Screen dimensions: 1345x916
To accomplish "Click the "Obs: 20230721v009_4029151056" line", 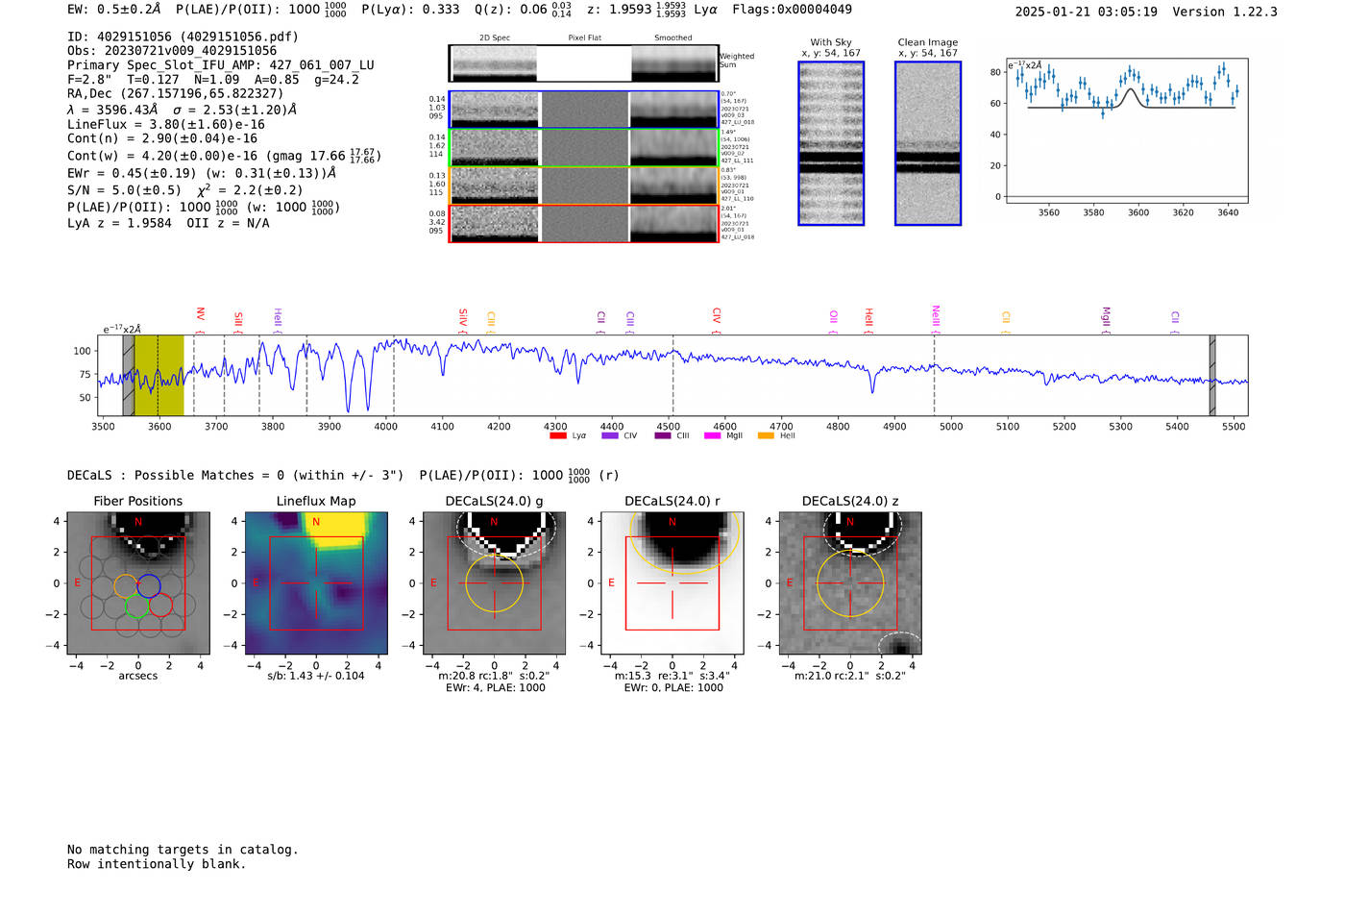I will (x=172, y=51).
